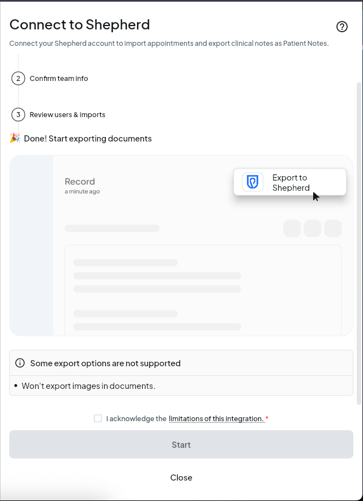Screen dimensions: 363x501
Task: Open the limitations of this integration link
Action: [217, 418]
